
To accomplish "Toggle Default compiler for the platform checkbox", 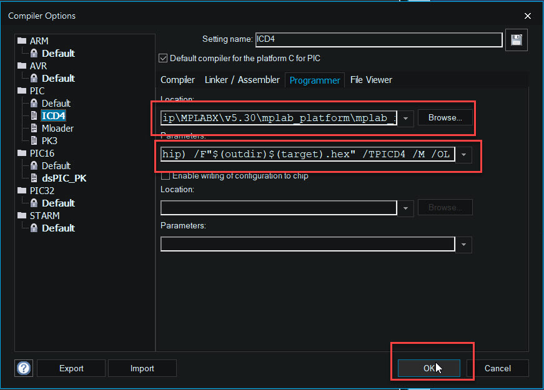I will click(x=163, y=58).
